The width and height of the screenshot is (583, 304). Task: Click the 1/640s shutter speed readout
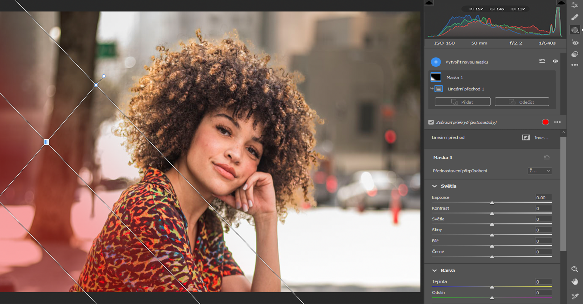tap(547, 43)
